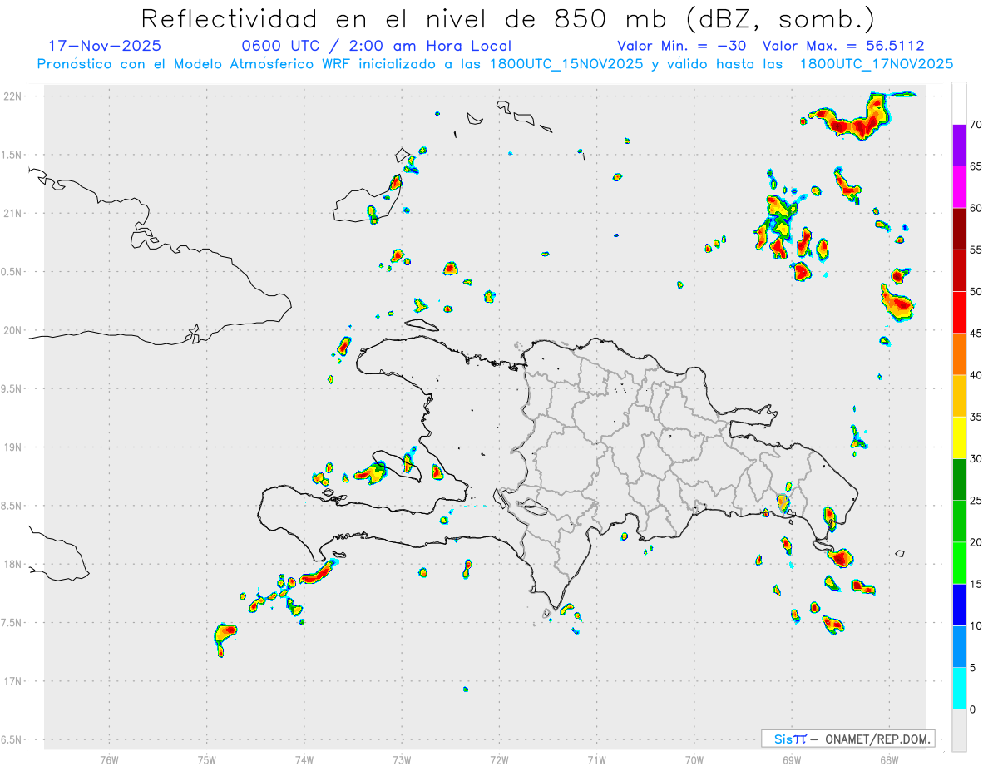
Task: Click the dark blue 10-15 dBZ swatch
Action: [959, 605]
